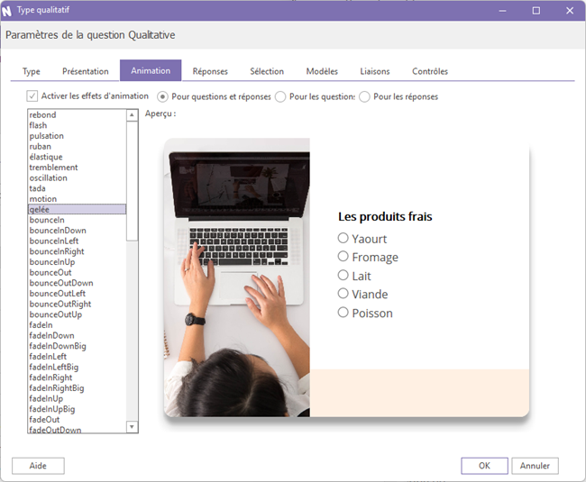The height and width of the screenshot is (482, 586).
Task: Select tada animation effect
Action: click(78, 188)
